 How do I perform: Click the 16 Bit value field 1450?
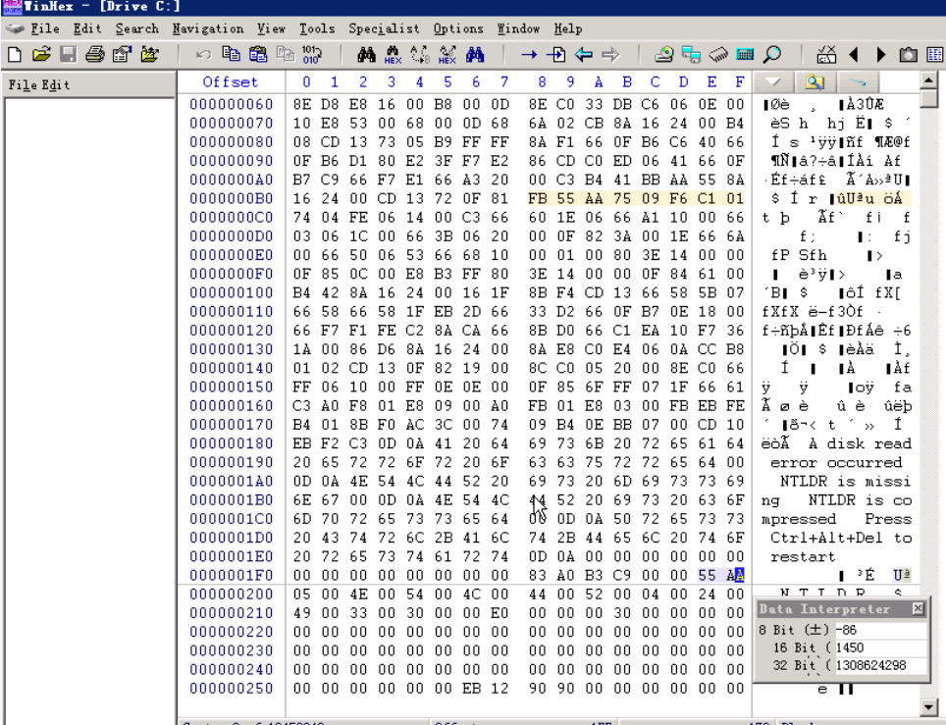click(x=881, y=647)
